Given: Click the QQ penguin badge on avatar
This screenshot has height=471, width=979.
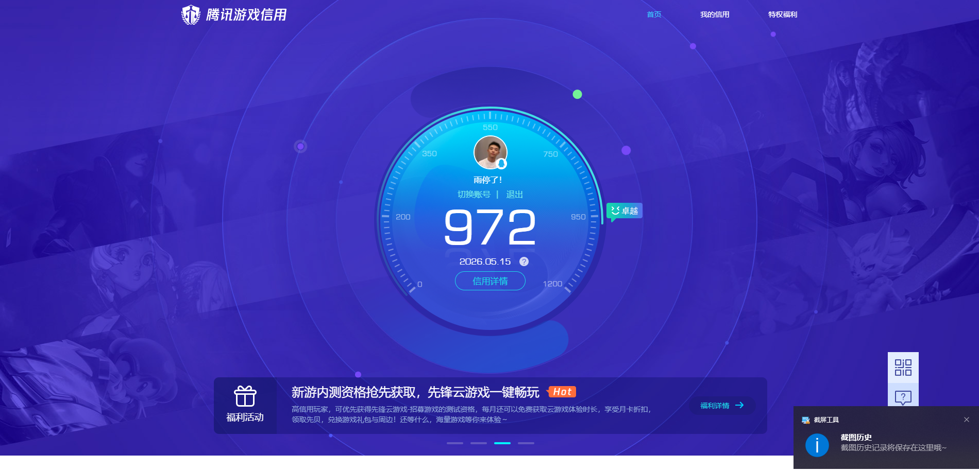Looking at the screenshot, I should coord(502,164).
